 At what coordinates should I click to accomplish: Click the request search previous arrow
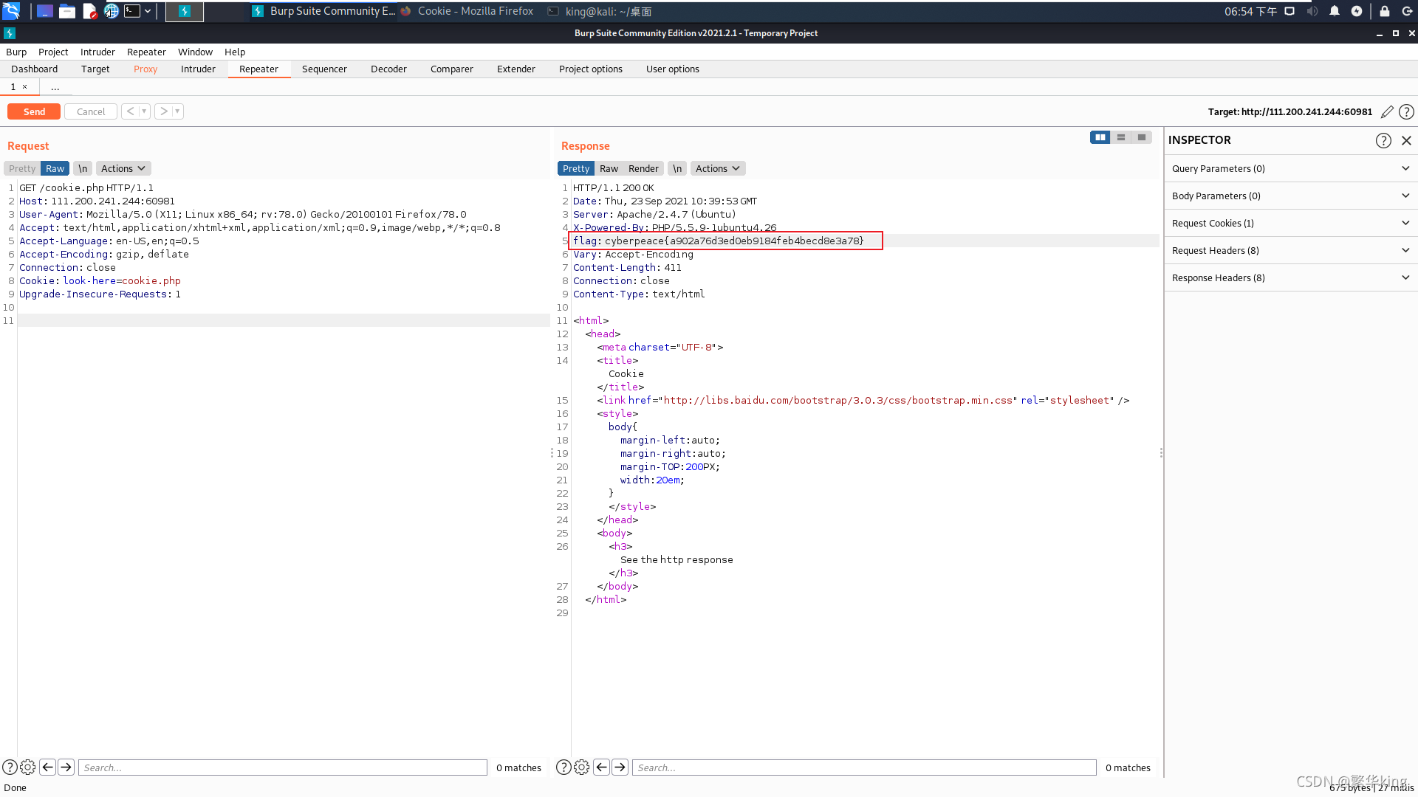48,767
